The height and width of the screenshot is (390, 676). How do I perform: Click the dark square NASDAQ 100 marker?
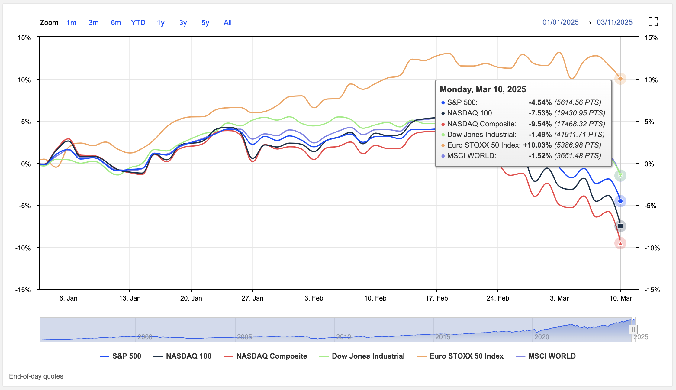pos(620,226)
